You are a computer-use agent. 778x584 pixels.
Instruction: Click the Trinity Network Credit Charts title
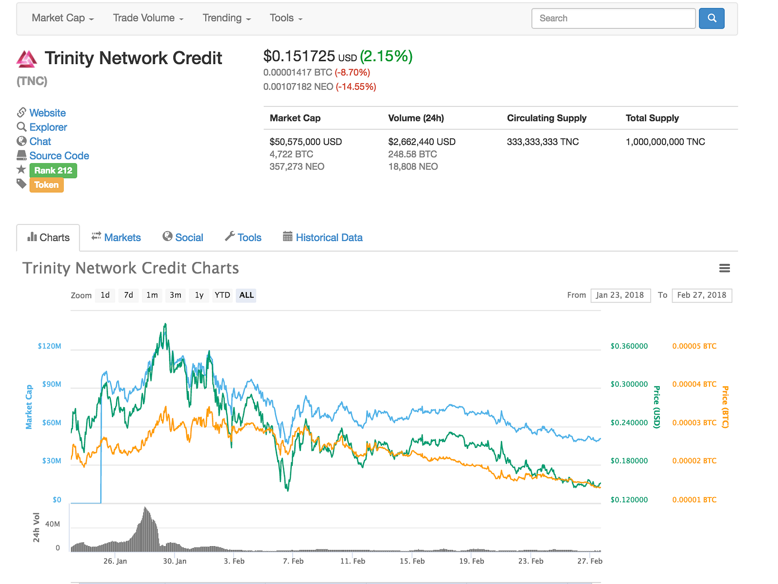[131, 268]
